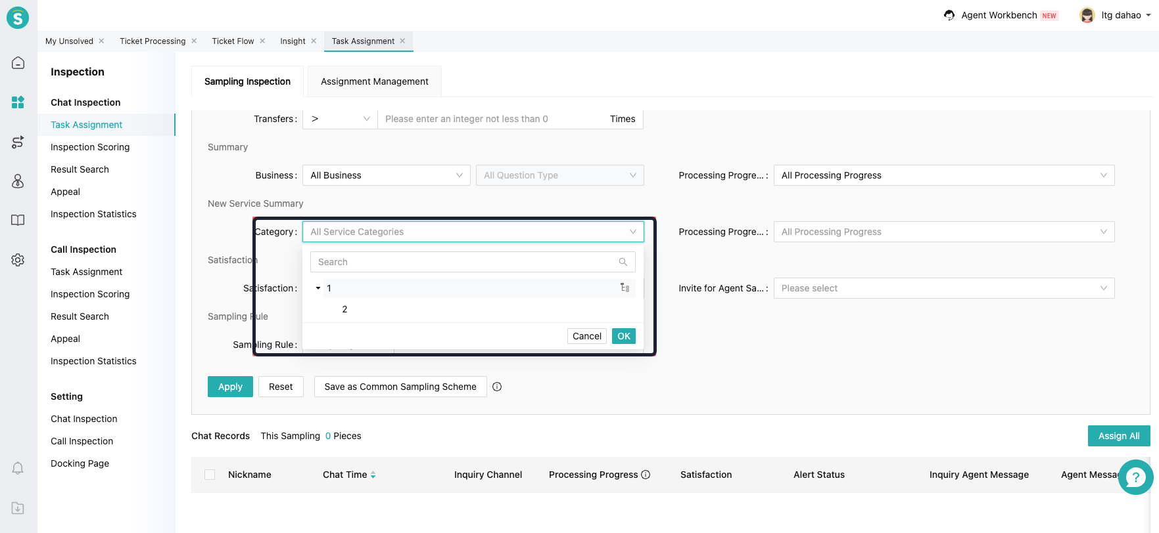This screenshot has width=1159, height=533.
Task: Click the home icon in left sidebar
Action: pyautogui.click(x=18, y=63)
